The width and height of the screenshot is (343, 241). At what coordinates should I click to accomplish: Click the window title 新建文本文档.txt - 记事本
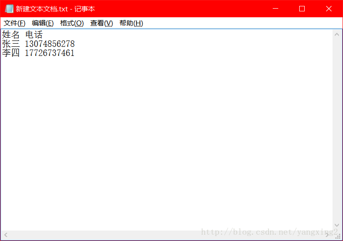[x=55, y=9]
